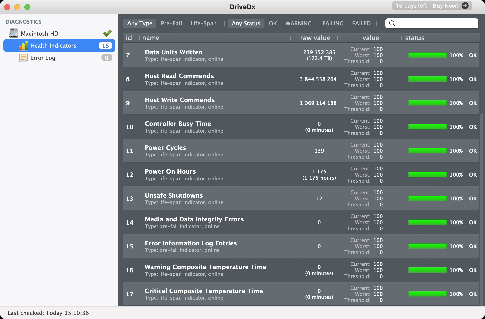Click the green checkmark next to Macintosh HD

[107, 33]
